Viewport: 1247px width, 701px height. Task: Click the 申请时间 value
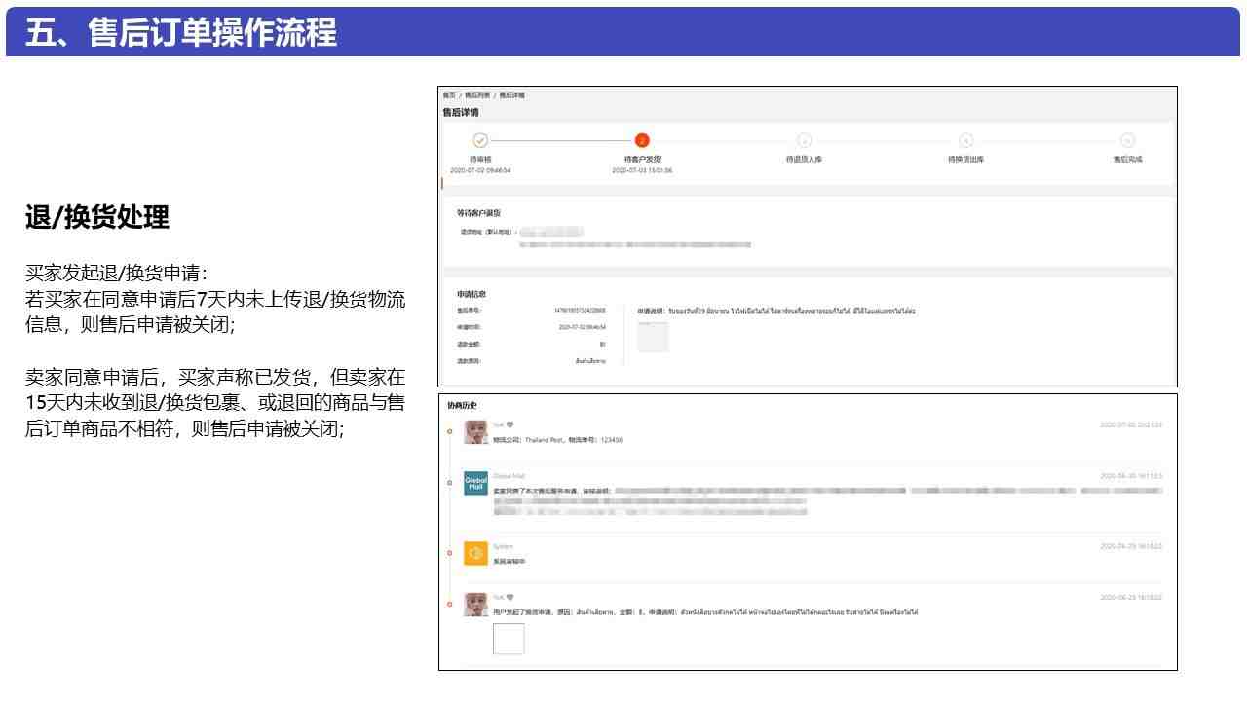[582, 327]
